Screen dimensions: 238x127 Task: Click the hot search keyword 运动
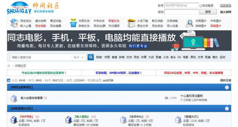(x=222, y=57)
